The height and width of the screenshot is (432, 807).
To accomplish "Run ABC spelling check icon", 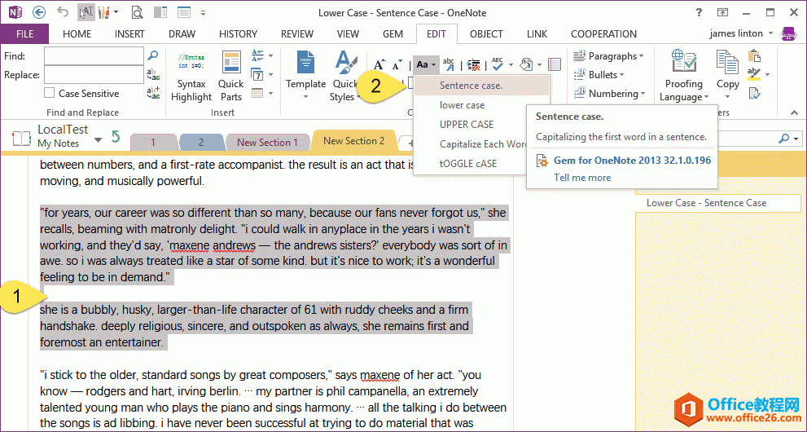I will (x=498, y=64).
